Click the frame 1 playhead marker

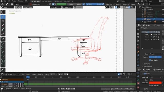point(28,77)
